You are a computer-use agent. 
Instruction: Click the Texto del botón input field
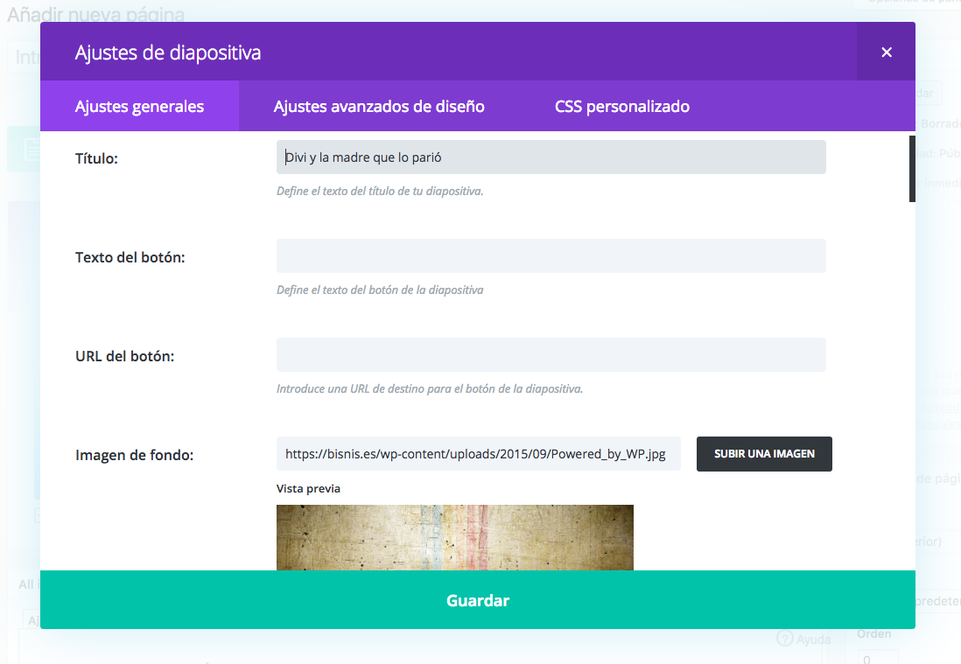pos(551,256)
